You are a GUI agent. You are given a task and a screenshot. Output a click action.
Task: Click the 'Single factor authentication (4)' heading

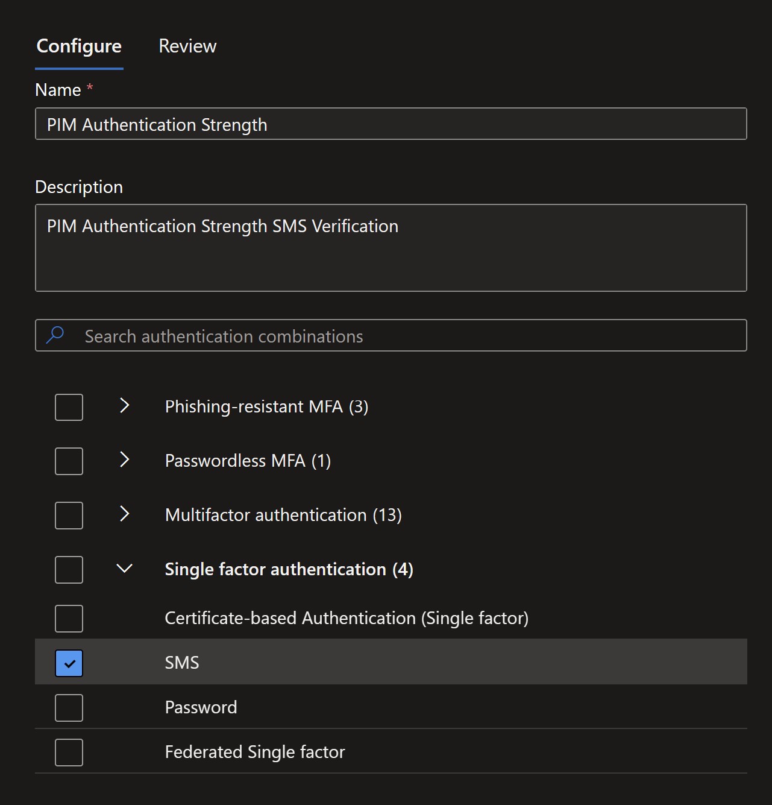289,570
